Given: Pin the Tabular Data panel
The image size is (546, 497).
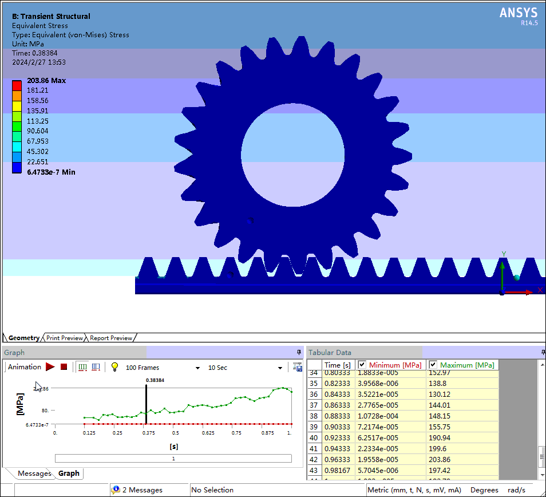Looking at the screenshot, I should [543, 353].
